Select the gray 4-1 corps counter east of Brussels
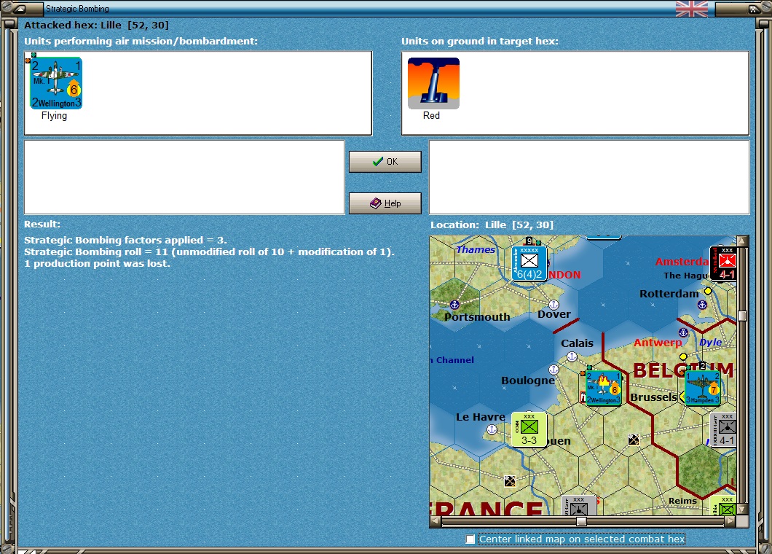 [724, 430]
